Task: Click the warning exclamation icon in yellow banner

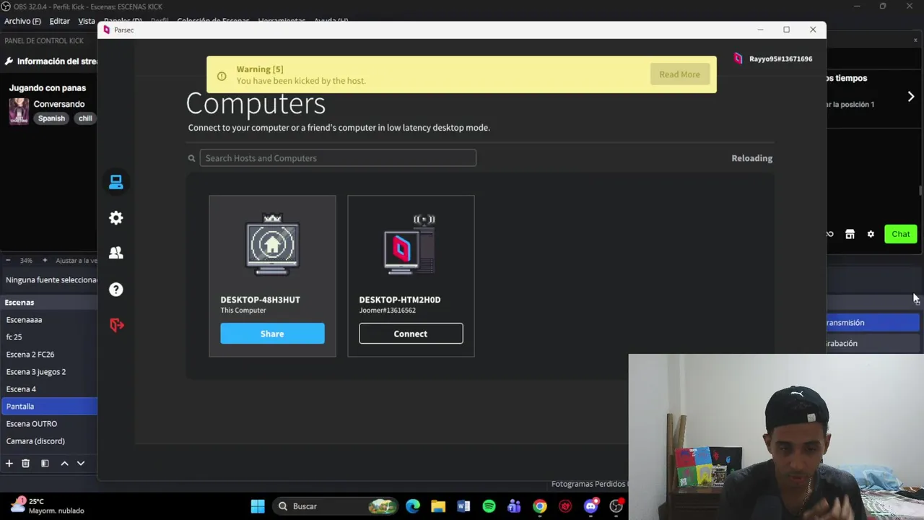Action: pyautogui.click(x=222, y=76)
